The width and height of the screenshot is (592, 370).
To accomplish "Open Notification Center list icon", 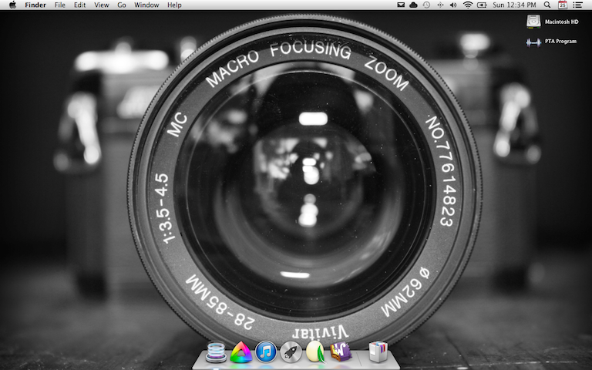I will pos(577,5).
